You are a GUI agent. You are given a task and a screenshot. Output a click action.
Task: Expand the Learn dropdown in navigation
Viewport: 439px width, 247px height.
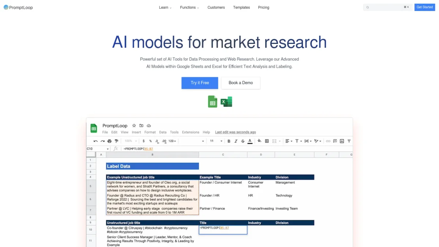tap(165, 7)
